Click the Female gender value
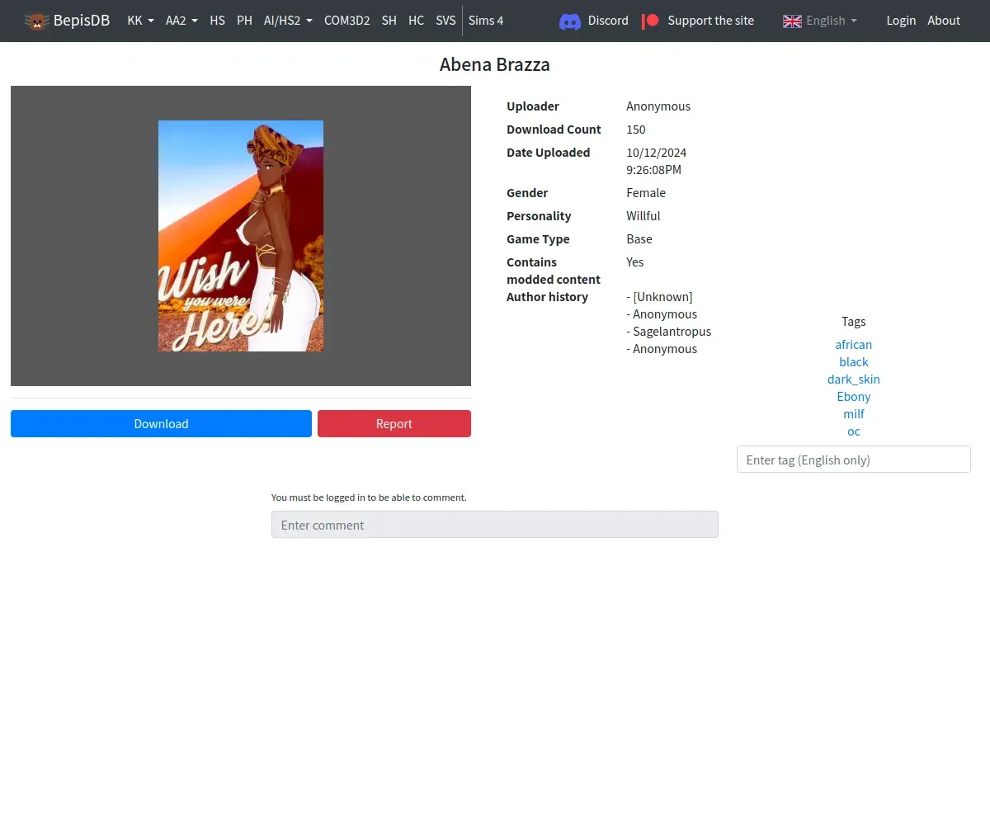The image size is (990, 825). 646,193
